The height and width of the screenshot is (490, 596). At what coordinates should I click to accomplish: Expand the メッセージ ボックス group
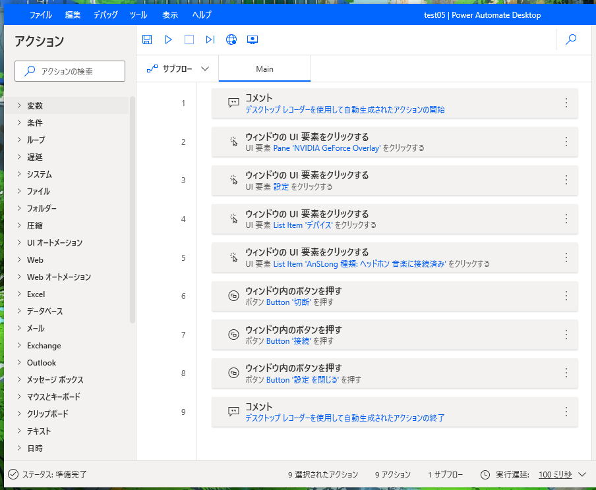[x=19, y=379]
